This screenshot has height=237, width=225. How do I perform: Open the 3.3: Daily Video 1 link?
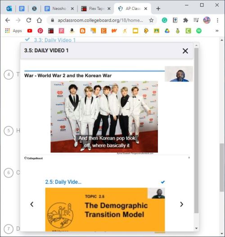tap(54, 40)
